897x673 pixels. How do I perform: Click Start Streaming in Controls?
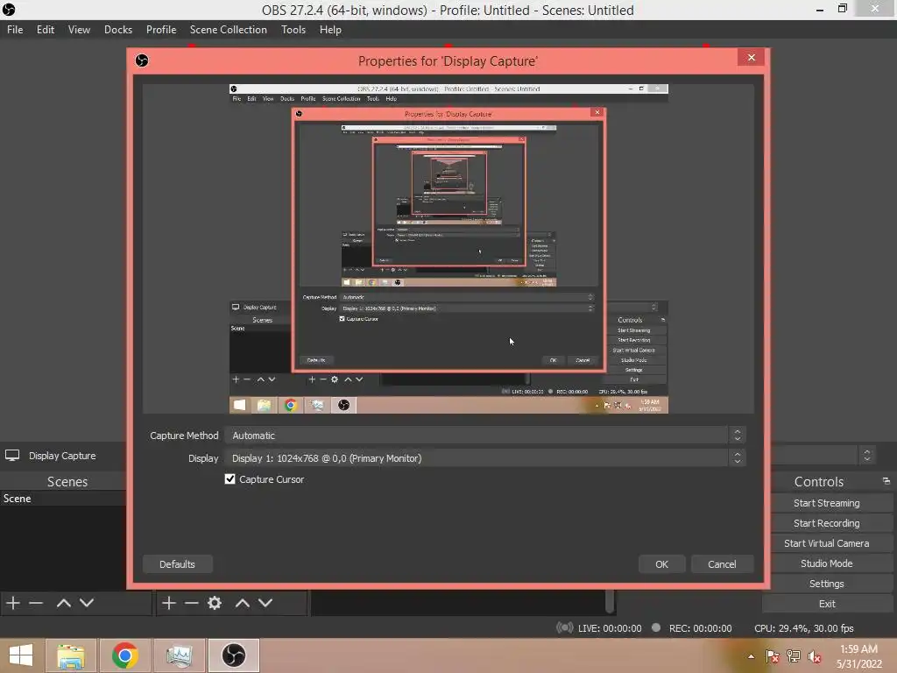[827, 503]
